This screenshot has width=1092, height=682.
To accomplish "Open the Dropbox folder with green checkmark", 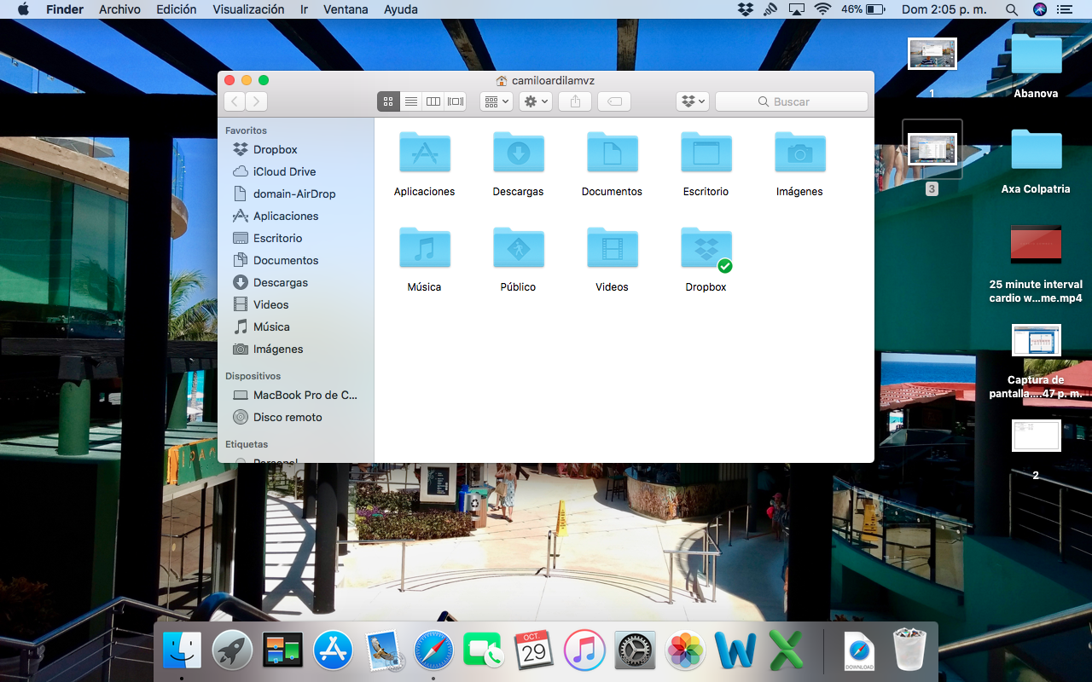I will tap(706, 250).
